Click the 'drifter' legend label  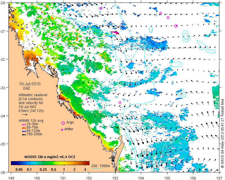(x=69, y=129)
